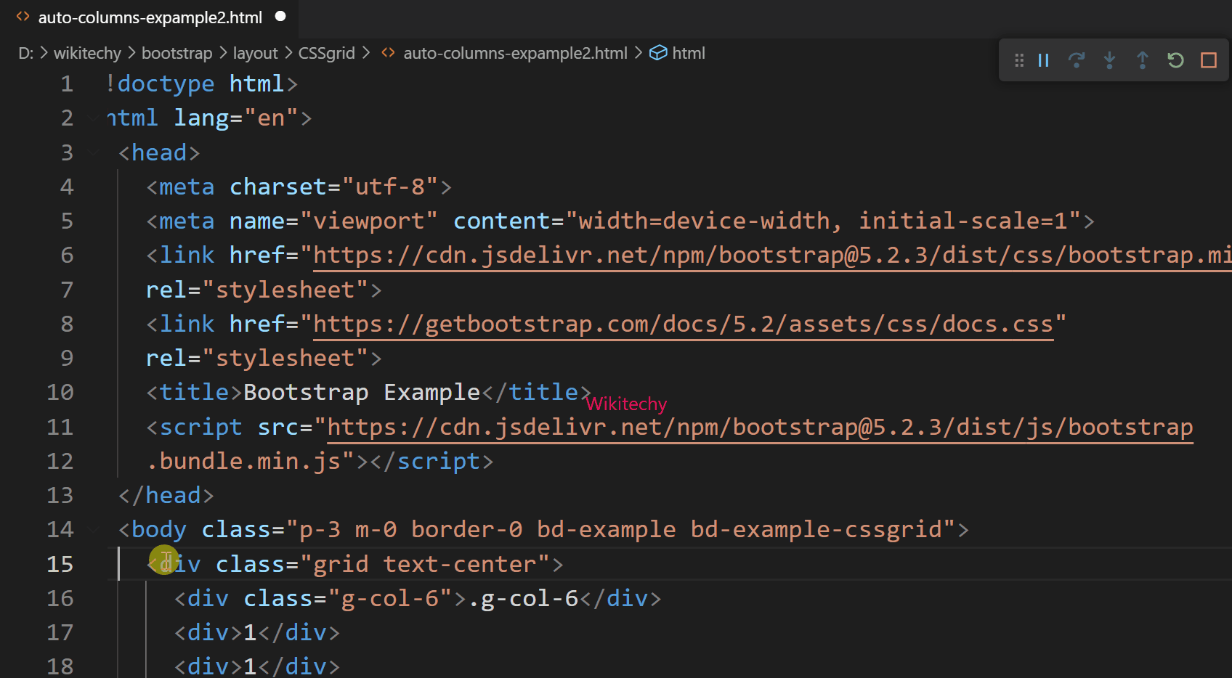This screenshot has width=1232, height=678.
Task: Collapse the body element fold chevron
Action: click(x=94, y=529)
